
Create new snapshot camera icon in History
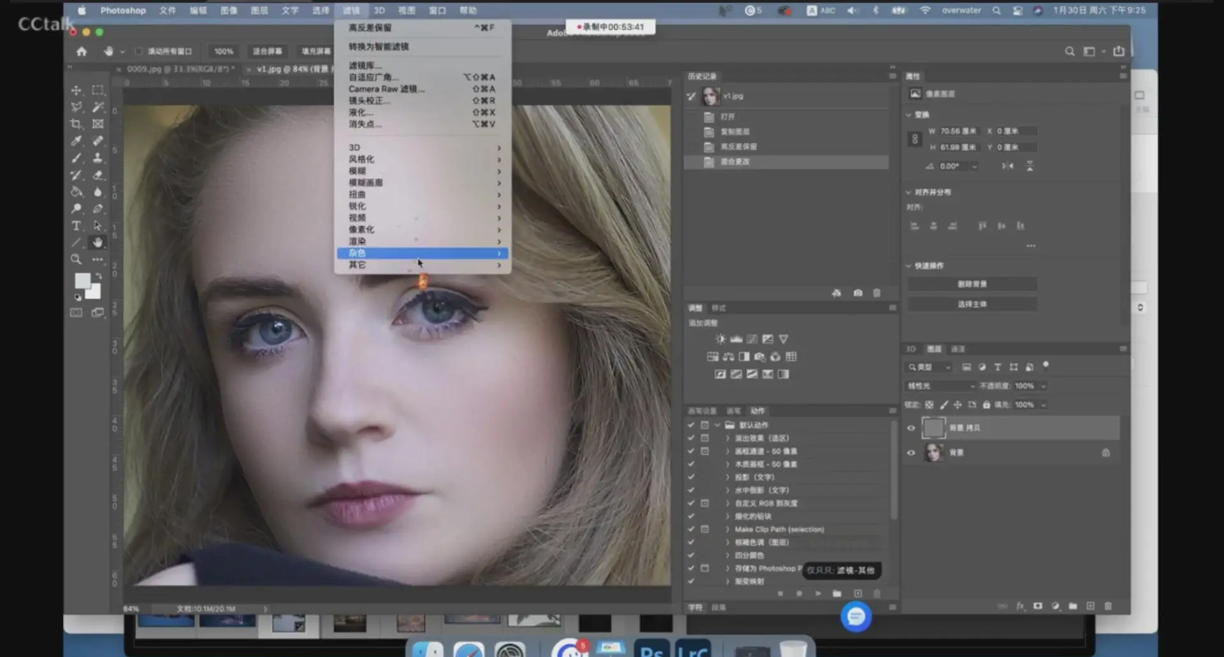(858, 293)
